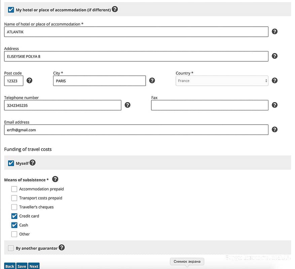Click help icon next to Post code

click(30, 81)
